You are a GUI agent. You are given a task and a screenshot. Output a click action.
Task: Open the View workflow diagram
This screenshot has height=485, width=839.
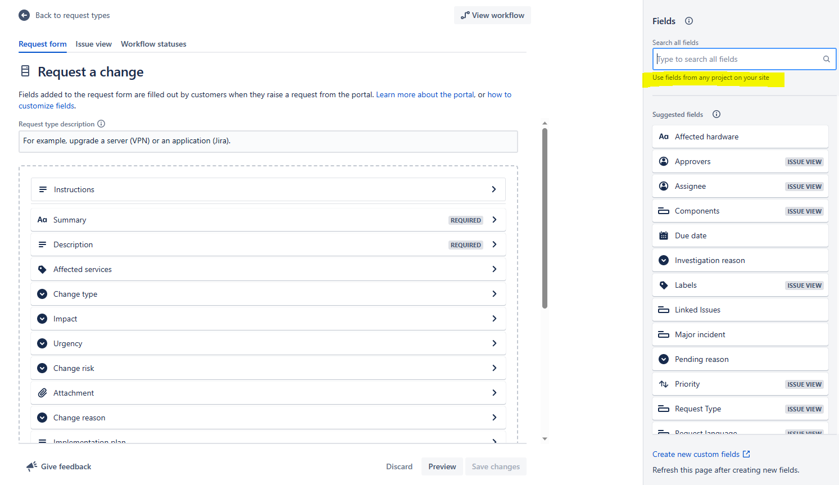point(492,15)
